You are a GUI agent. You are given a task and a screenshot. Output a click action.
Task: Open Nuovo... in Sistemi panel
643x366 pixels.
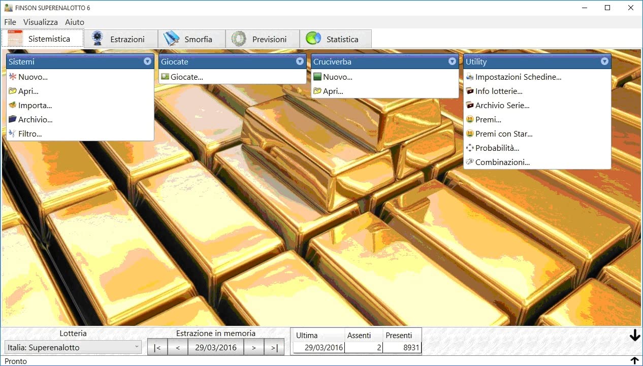pos(33,77)
